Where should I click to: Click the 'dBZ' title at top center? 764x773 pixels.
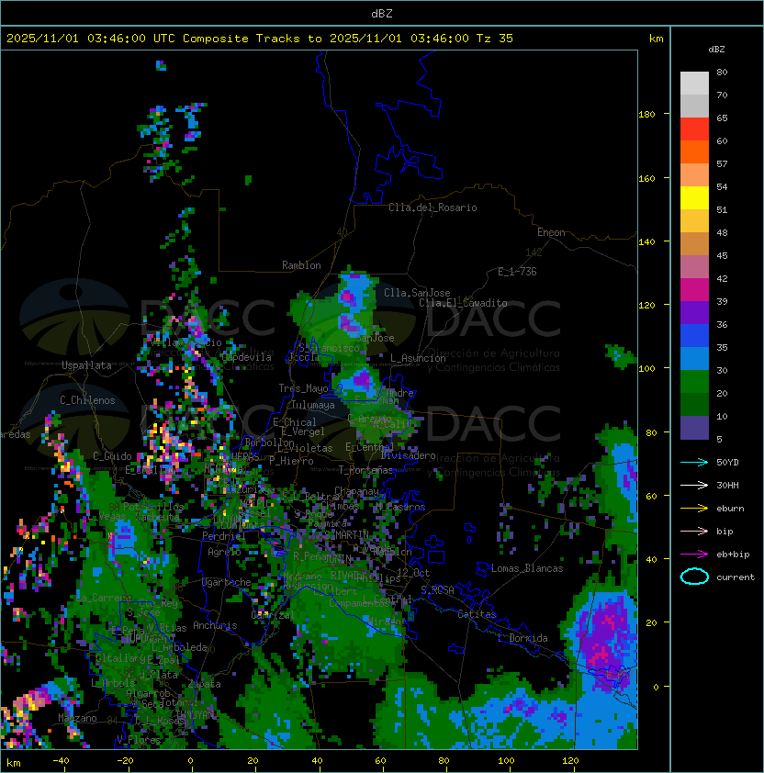coord(382,14)
